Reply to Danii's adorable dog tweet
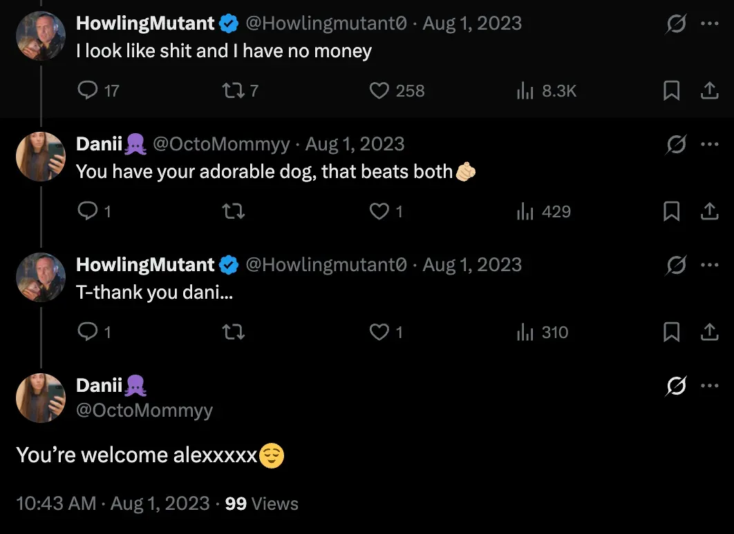Viewport: 734px width, 534px height. click(88, 211)
